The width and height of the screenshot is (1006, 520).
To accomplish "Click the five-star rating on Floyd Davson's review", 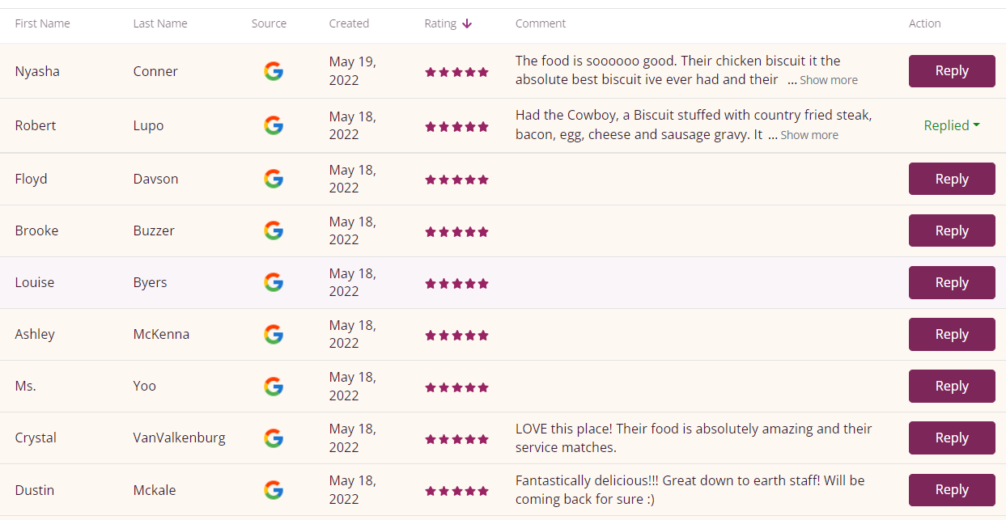I will [456, 180].
